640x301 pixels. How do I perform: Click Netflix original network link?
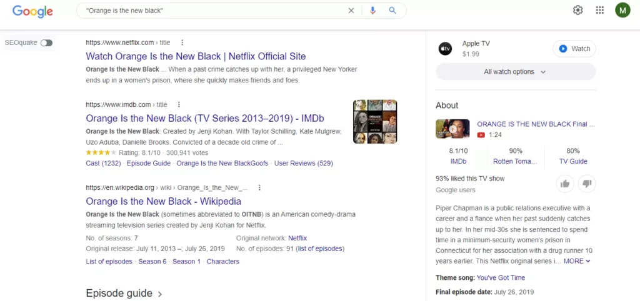(x=297, y=238)
